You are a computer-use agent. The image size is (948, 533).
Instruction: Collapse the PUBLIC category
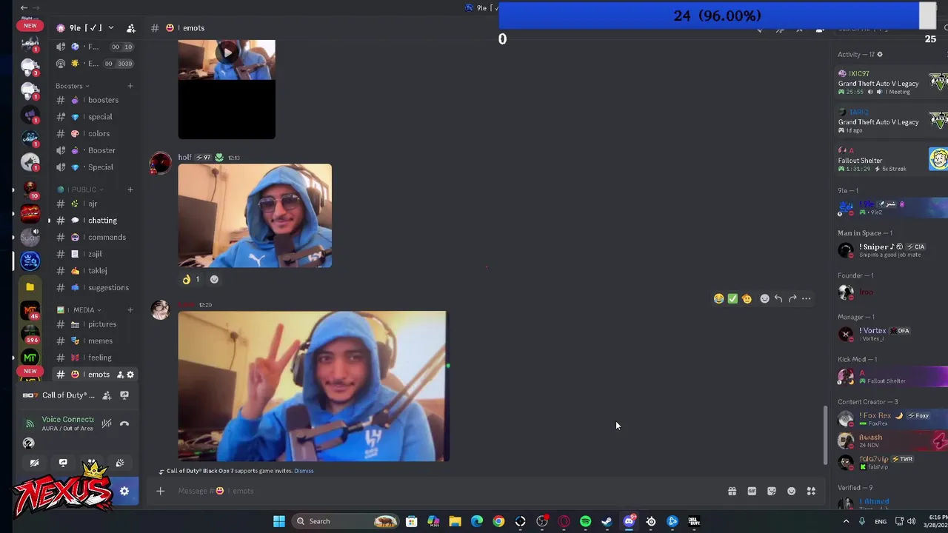(84, 190)
